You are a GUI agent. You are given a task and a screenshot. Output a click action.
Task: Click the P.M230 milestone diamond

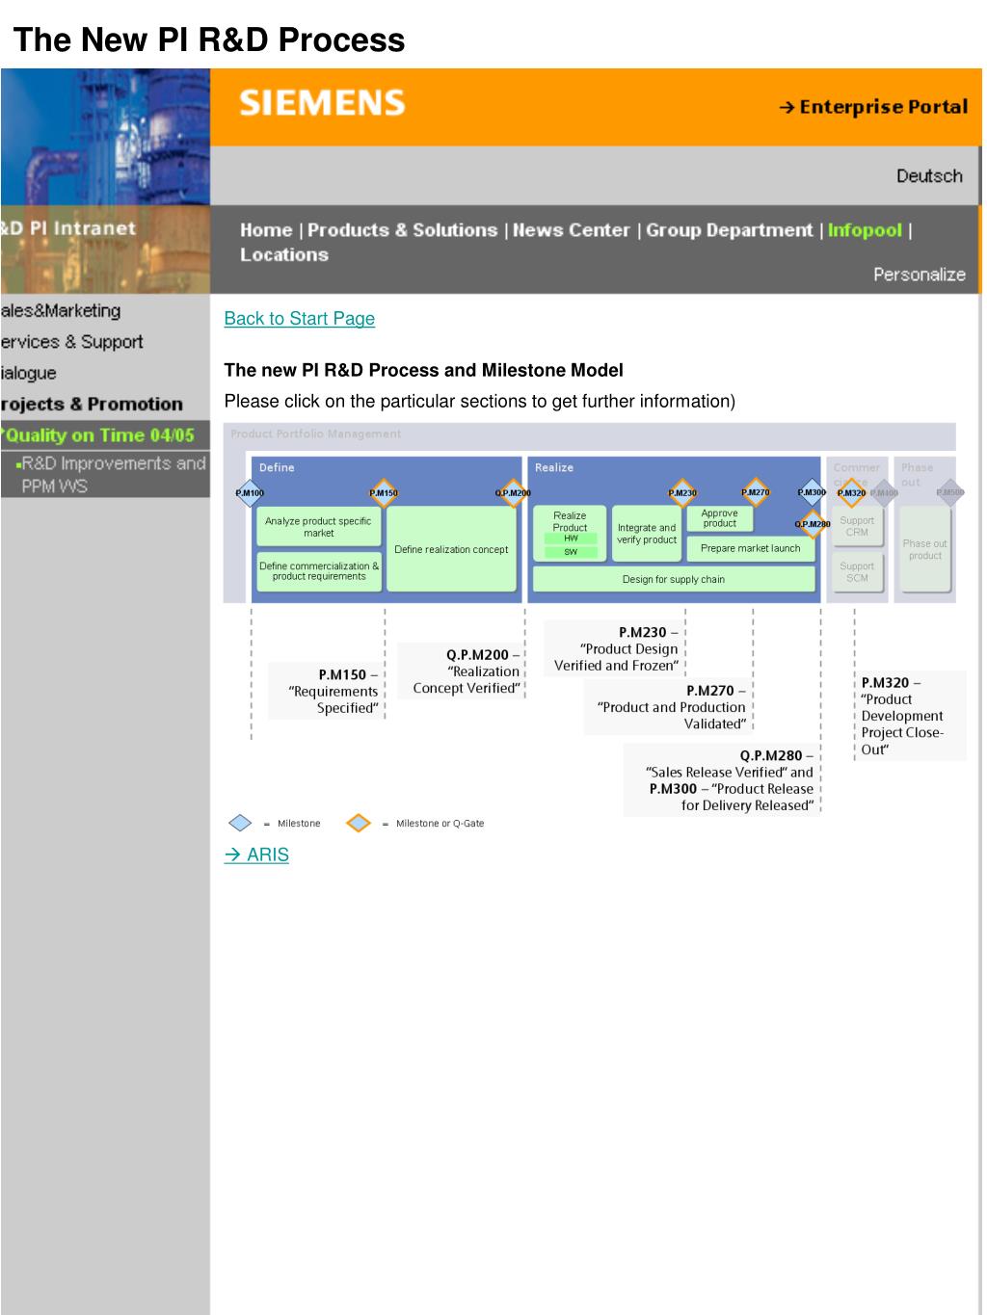[682, 492]
